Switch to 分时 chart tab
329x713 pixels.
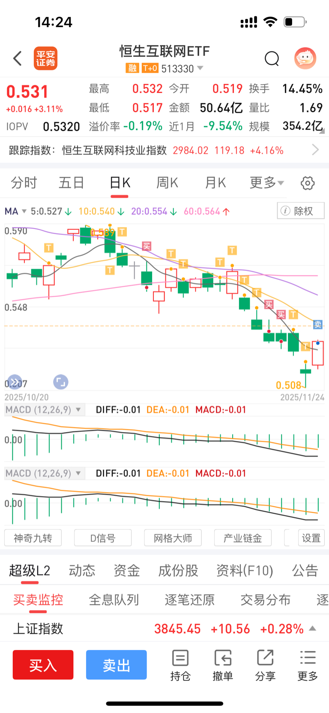24,183
